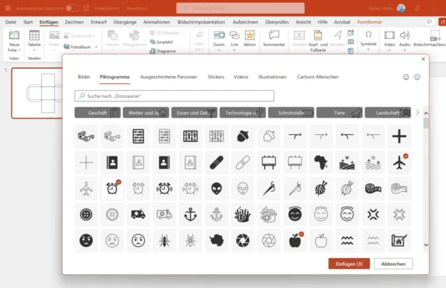Screen dimensions: 446x288
Task: Select the filled sea anemone icon
Action: point(243,214)
